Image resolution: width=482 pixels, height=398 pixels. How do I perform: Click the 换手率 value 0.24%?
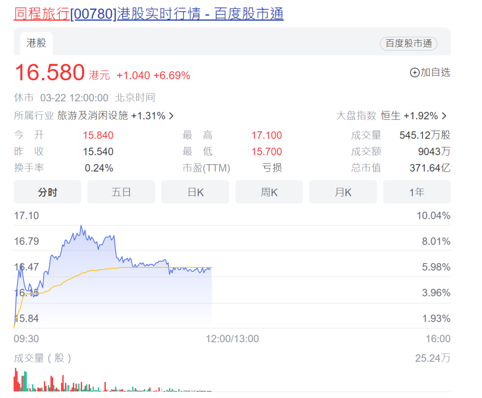pyautogui.click(x=99, y=168)
